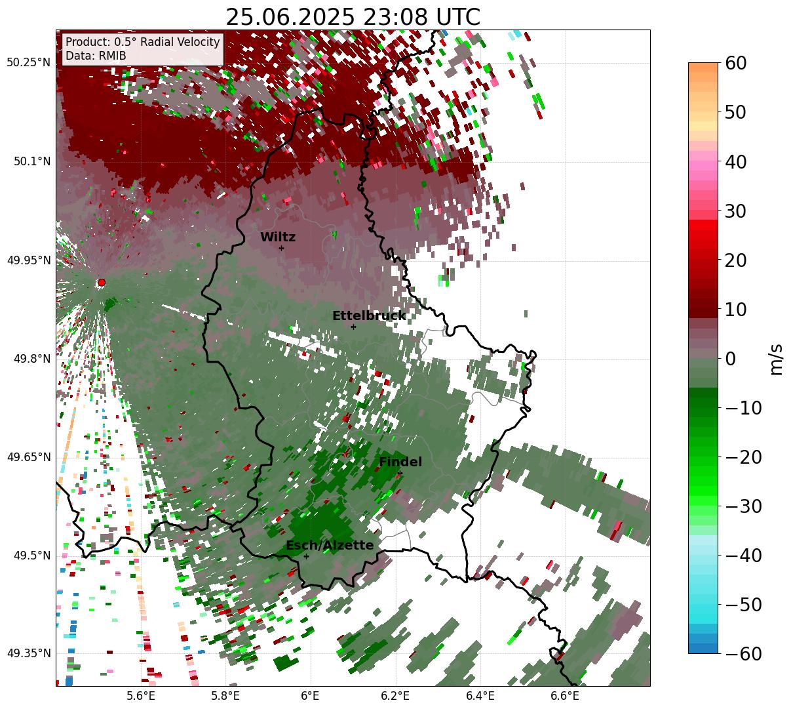The height and width of the screenshot is (709, 791).
Task: Click the colorbar tick label 50
Action: pyautogui.click(x=736, y=112)
